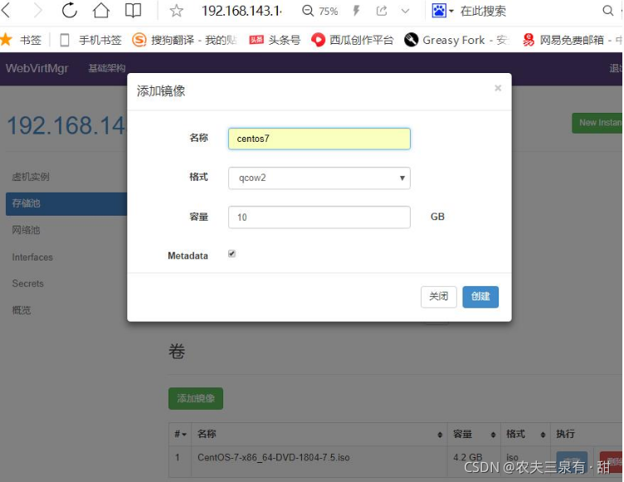624x482 pixels.
Task: Select 概览 in the sidebar
Action: point(21,310)
